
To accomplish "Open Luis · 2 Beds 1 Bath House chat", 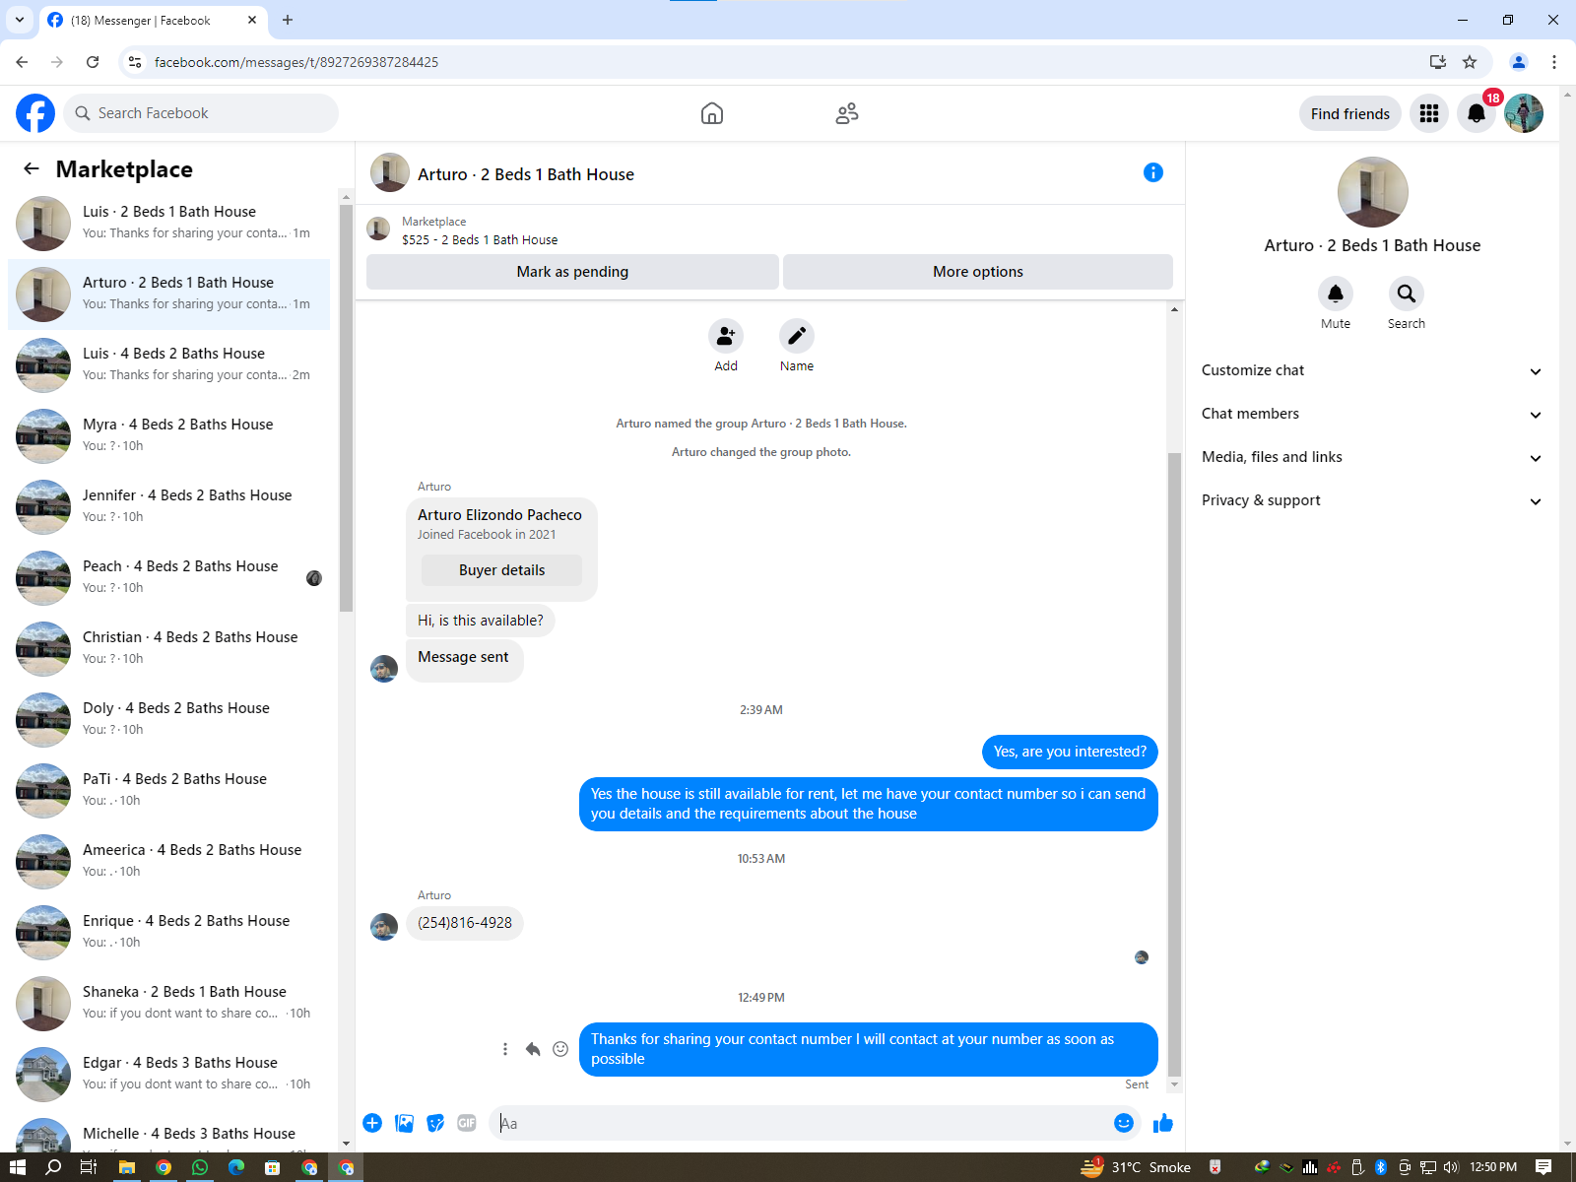I will tap(169, 224).
